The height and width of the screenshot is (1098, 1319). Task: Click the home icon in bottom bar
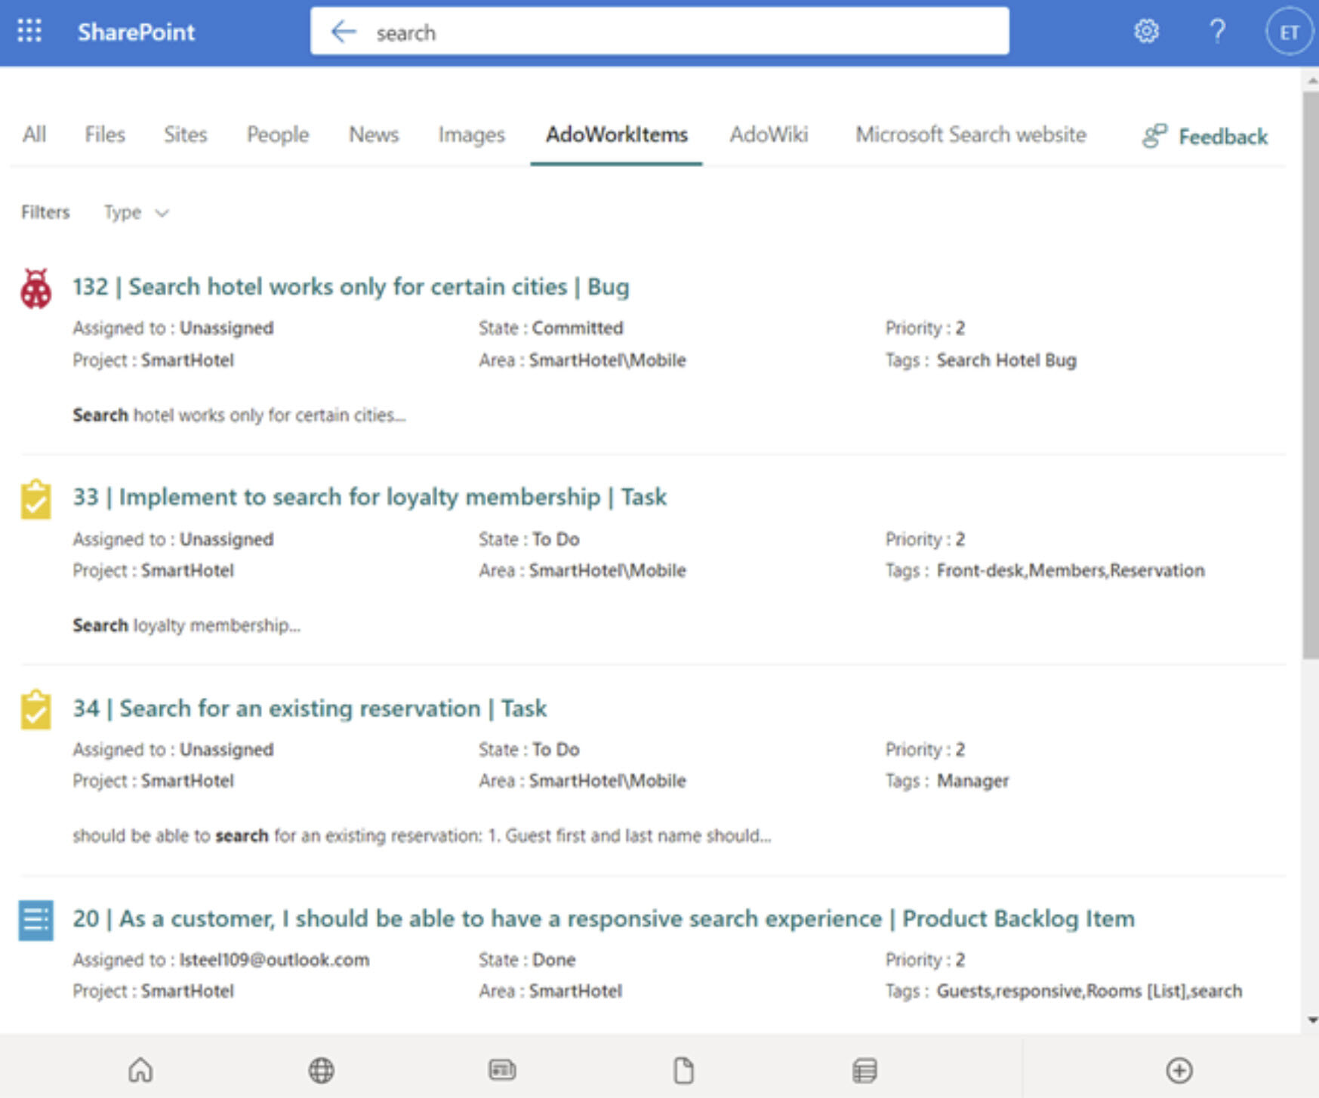click(x=140, y=1069)
